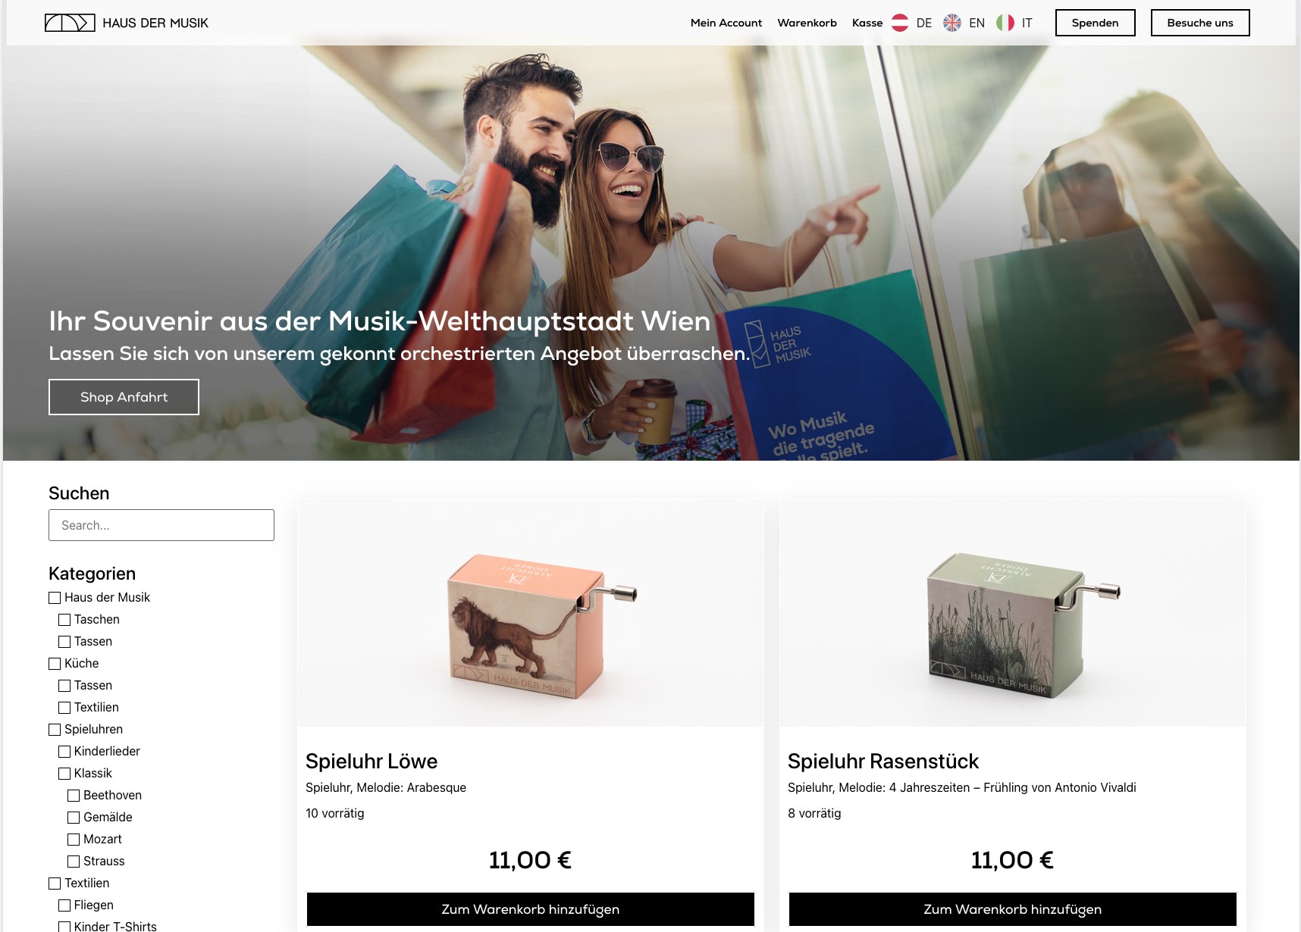The width and height of the screenshot is (1301, 932).
Task: Open the Spieluhr Rasenstück product image
Action: (1013, 613)
